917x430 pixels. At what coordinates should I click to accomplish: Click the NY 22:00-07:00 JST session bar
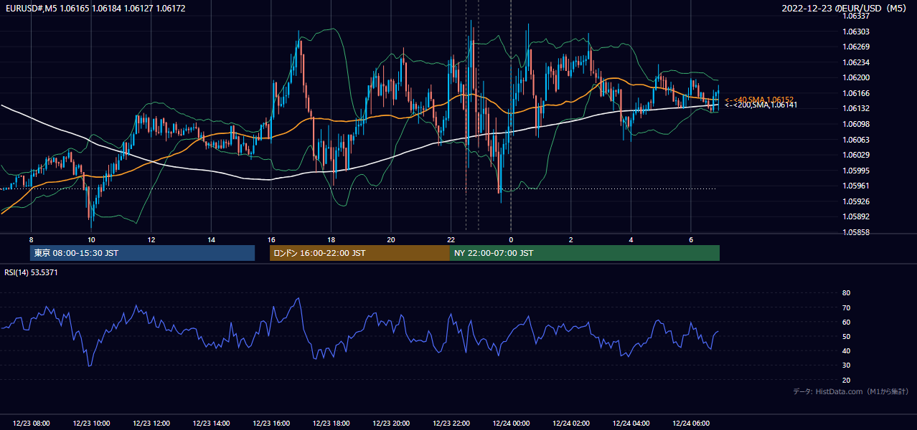click(585, 253)
